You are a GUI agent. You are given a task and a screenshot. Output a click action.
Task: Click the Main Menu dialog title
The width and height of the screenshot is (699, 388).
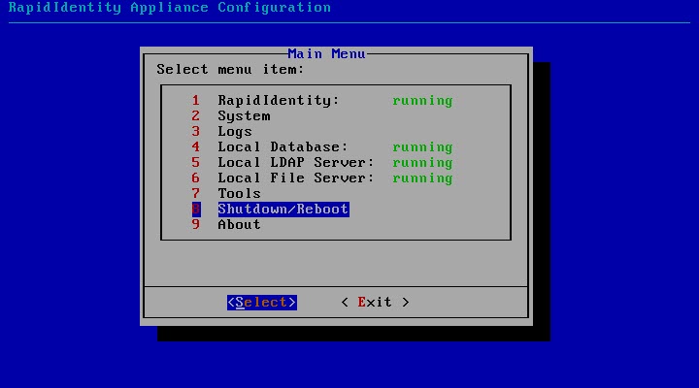327,54
